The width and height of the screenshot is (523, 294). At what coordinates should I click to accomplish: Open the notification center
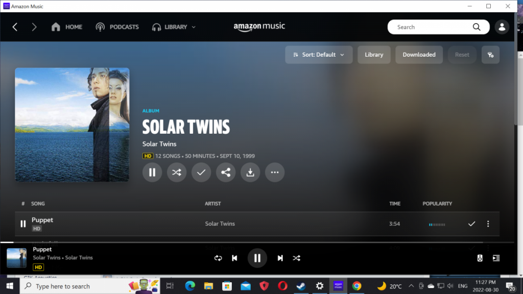coord(510,286)
